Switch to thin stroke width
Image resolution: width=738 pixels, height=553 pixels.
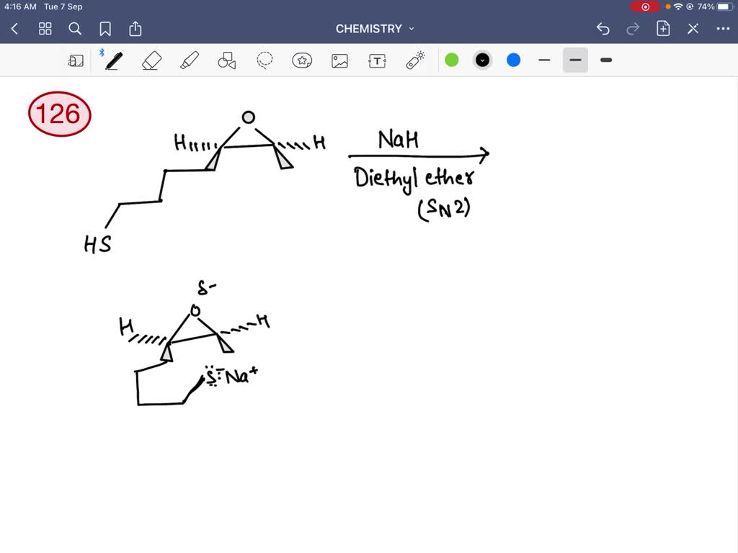(544, 60)
